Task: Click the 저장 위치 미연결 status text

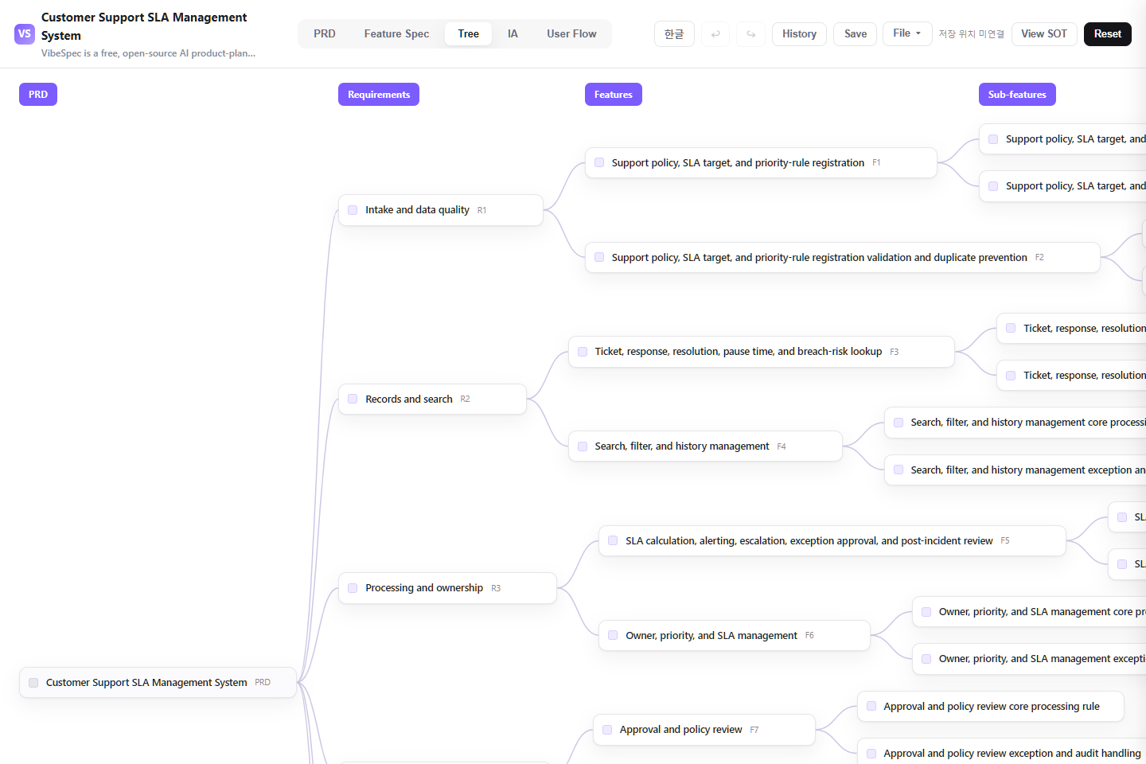Action: point(972,34)
